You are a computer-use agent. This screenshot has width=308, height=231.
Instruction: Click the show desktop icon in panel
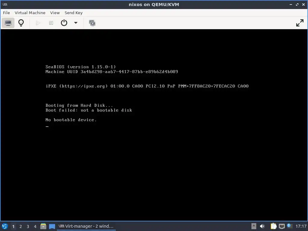[x=52, y=226]
